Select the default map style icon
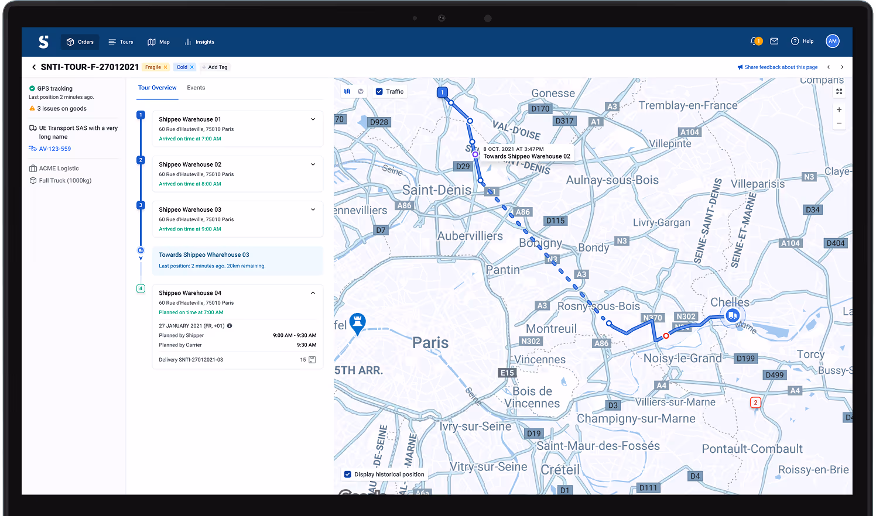This screenshot has height=516, width=876. 347,91
